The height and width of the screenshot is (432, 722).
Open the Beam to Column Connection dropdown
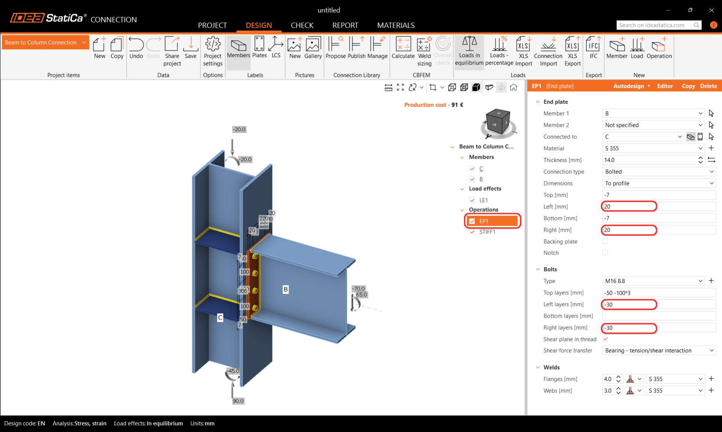(46, 42)
